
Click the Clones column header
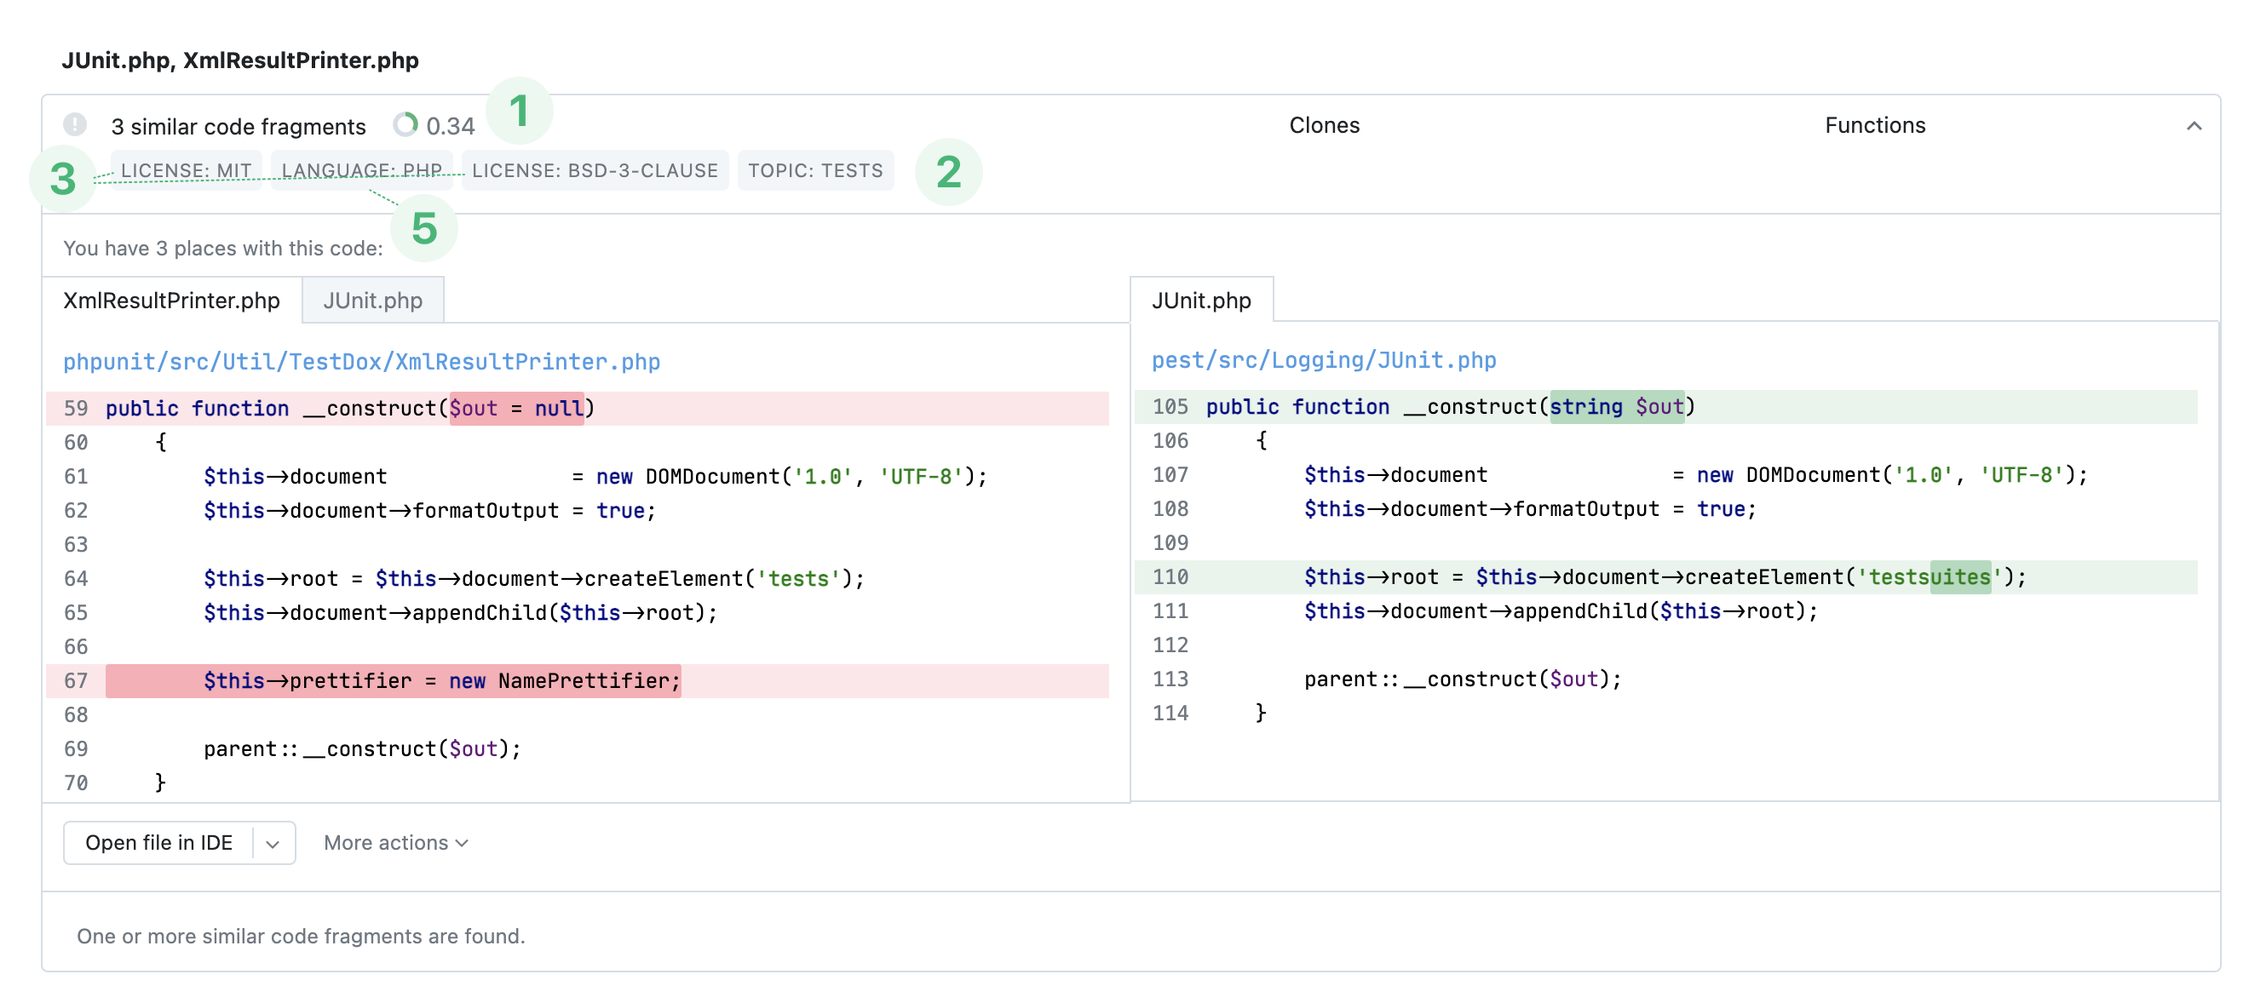pos(1323,126)
